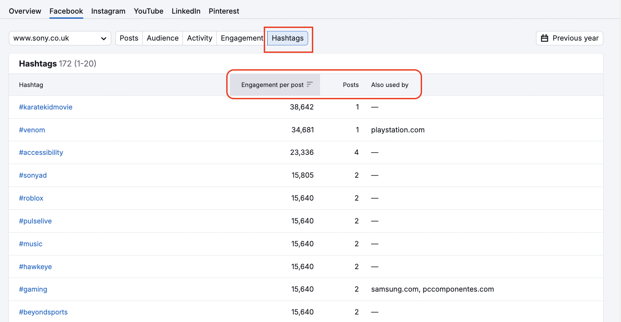Expand the profile selector showing www.sony.co.uk
621x322 pixels.
(60, 38)
